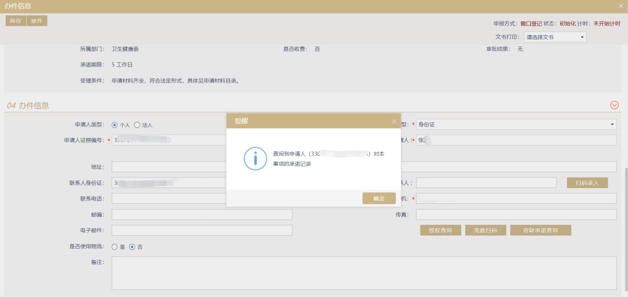Screen dimensions: 628x297
Task: Select 否 for 是否使用物流
Action: (x=132, y=247)
